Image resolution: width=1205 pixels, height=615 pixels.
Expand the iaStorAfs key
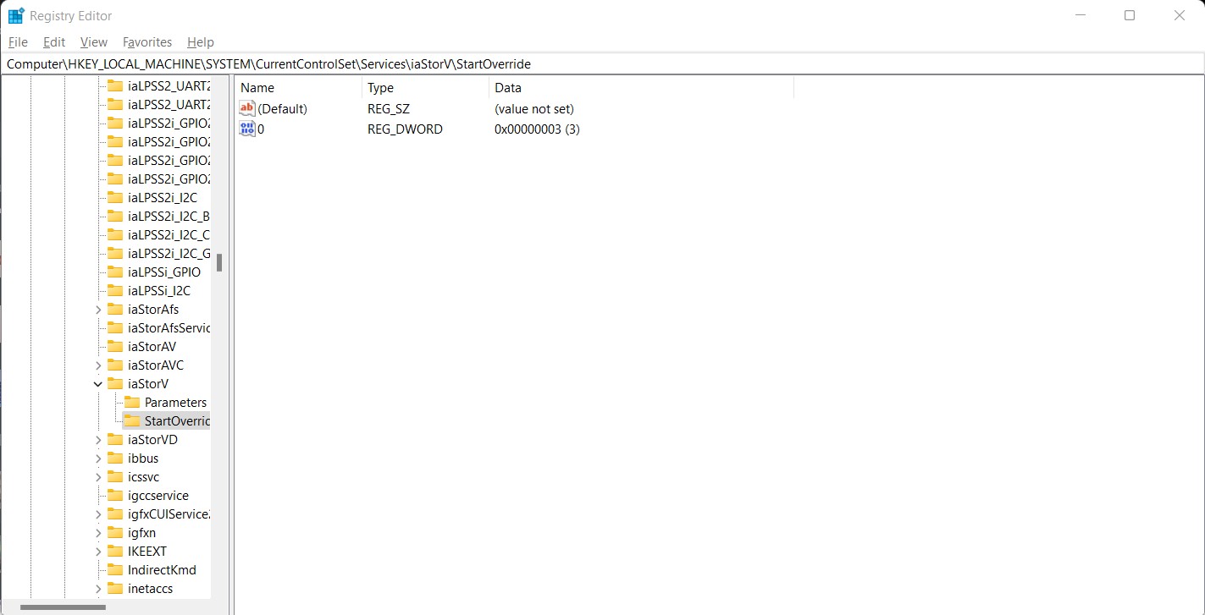pos(98,309)
